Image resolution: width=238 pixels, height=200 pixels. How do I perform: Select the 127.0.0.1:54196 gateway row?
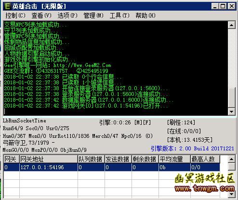pyautogui.click(x=111, y=167)
